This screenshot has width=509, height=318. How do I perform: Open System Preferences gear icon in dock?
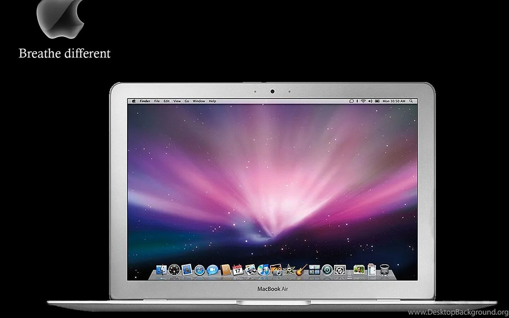[340, 270]
